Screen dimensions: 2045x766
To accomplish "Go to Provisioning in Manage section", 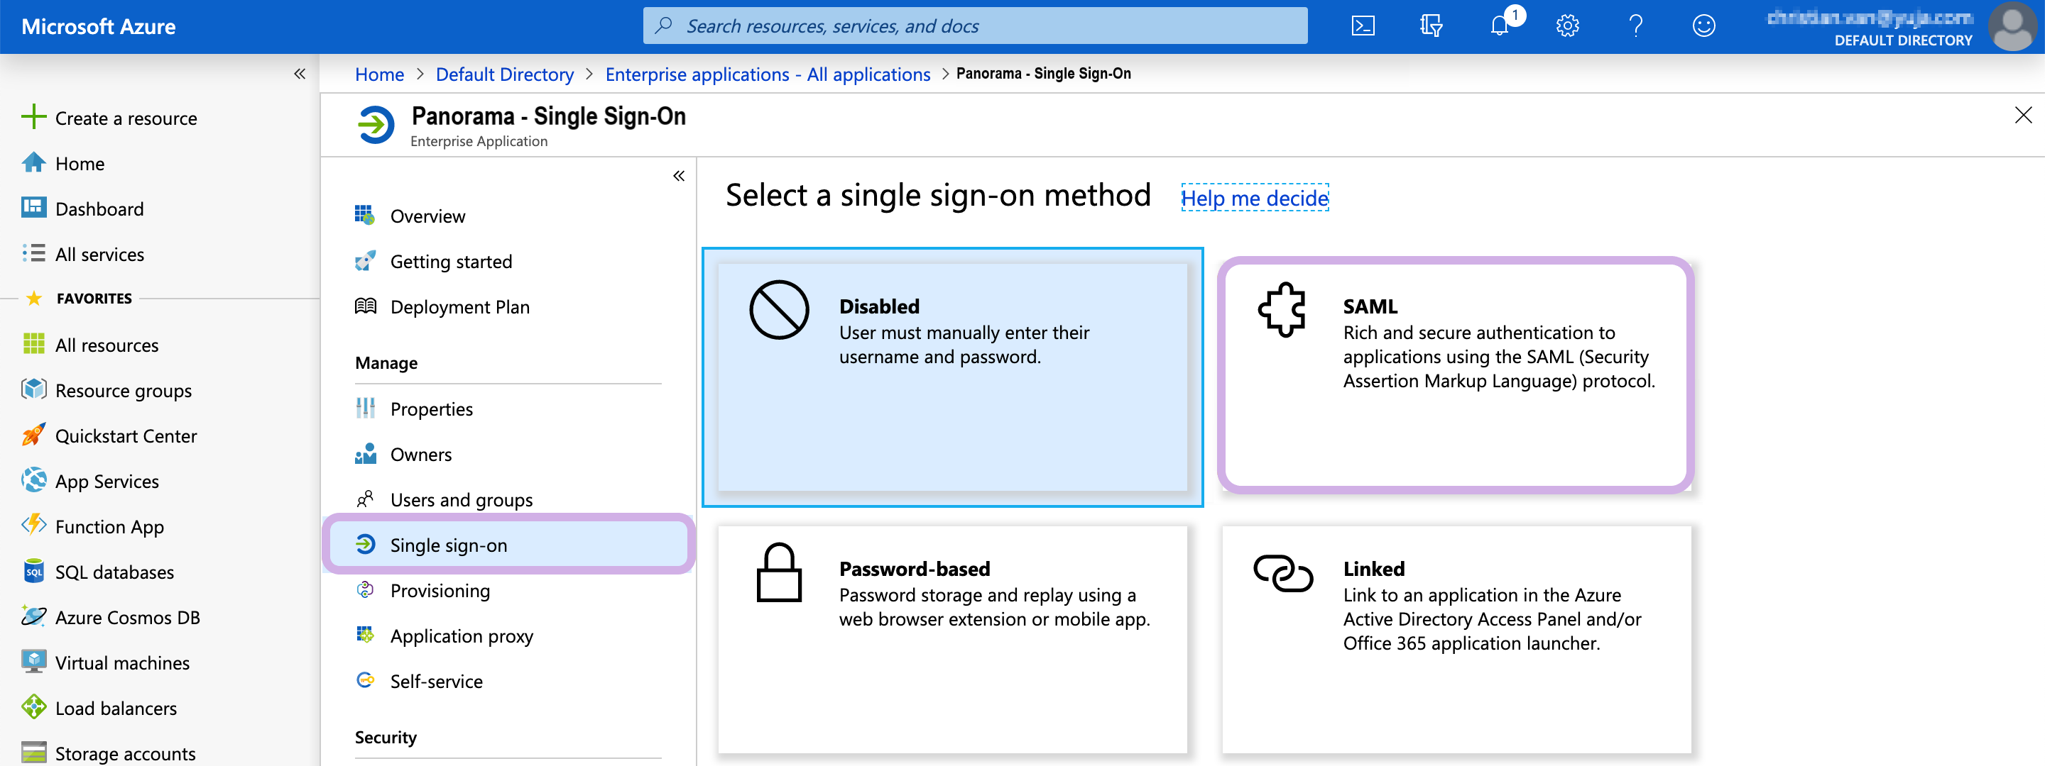I will pos(440,591).
